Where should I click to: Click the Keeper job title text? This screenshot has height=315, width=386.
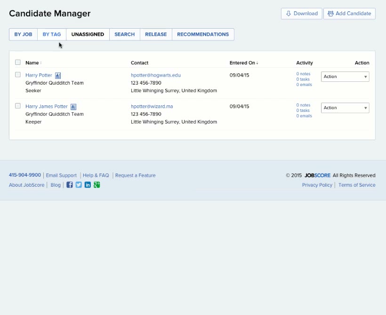point(33,122)
